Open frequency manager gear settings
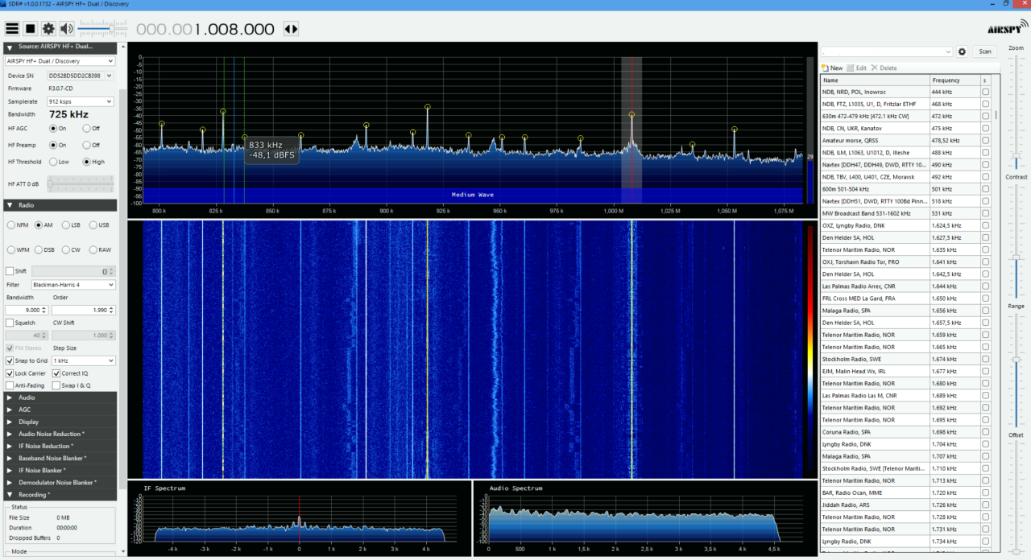1031x560 pixels. (x=962, y=51)
